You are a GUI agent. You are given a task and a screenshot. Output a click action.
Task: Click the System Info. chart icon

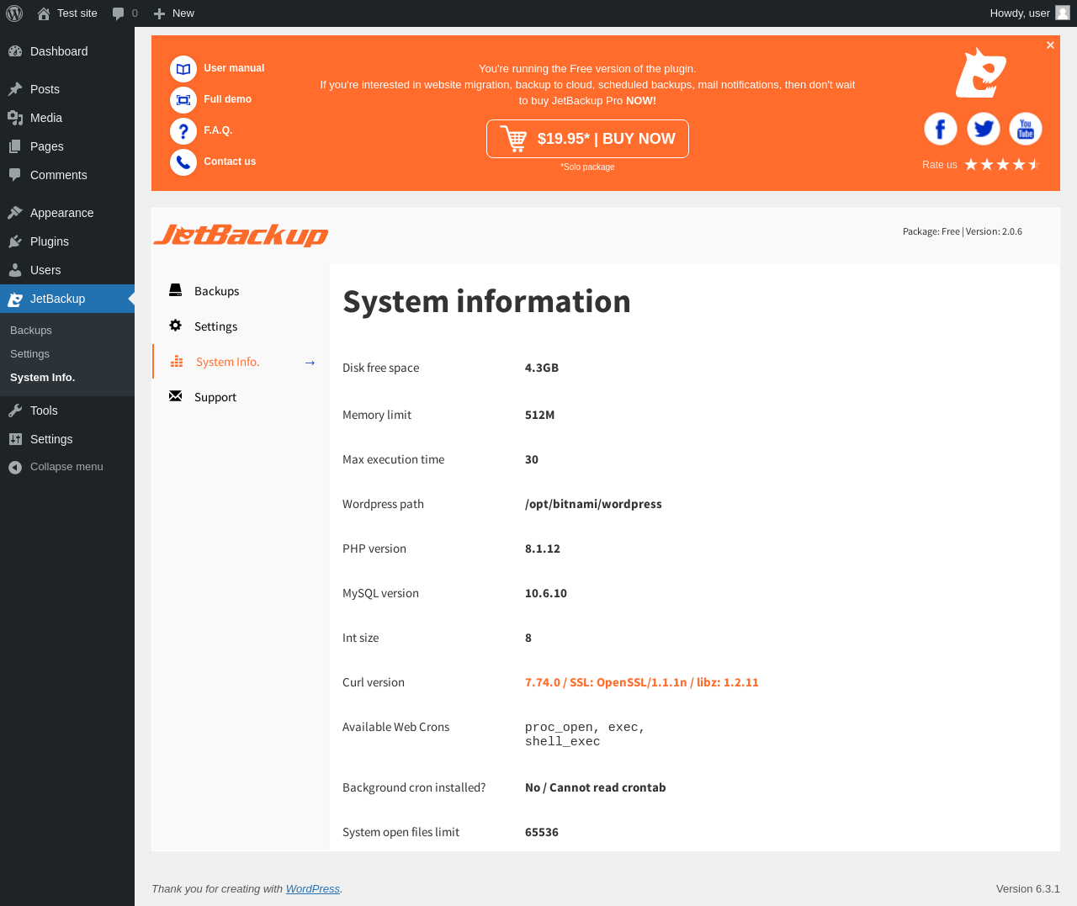(x=177, y=361)
